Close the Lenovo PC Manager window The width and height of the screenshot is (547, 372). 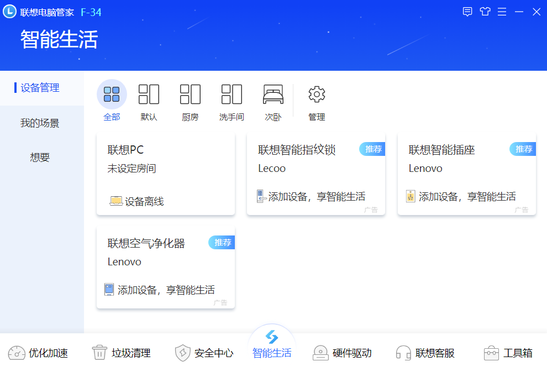click(537, 12)
